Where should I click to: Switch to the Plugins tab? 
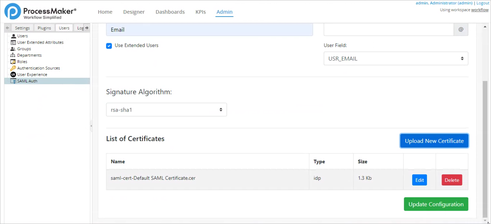point(44,28)
